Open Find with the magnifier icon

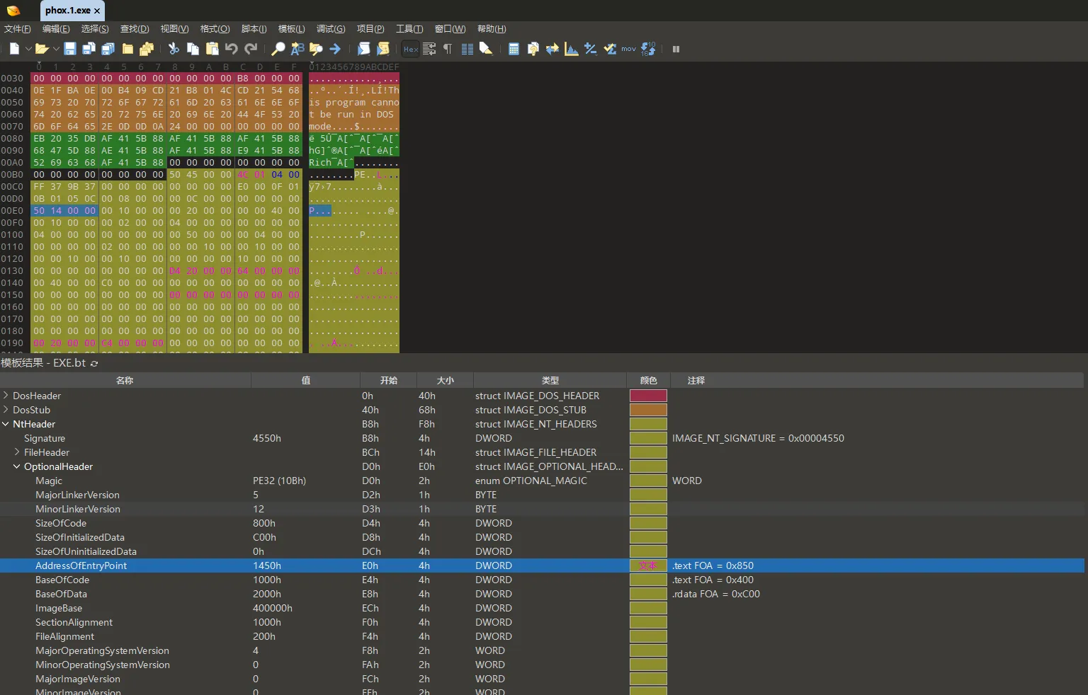click(x=278, y=49)
